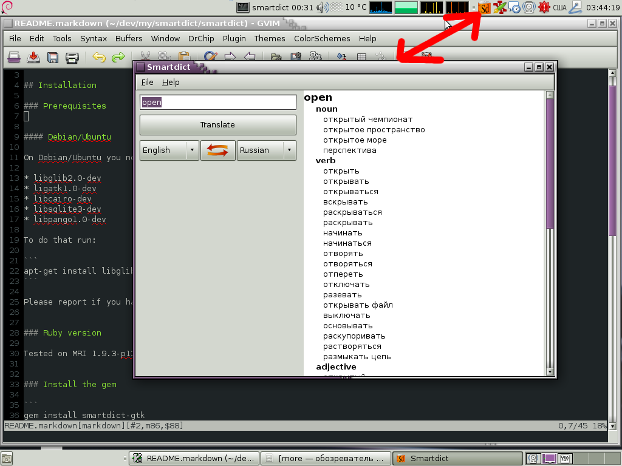The image size is (622, 466).
Task: Click the GVIM Run Script gears icon
Action: pyautogui.click(x=315, y=56)
